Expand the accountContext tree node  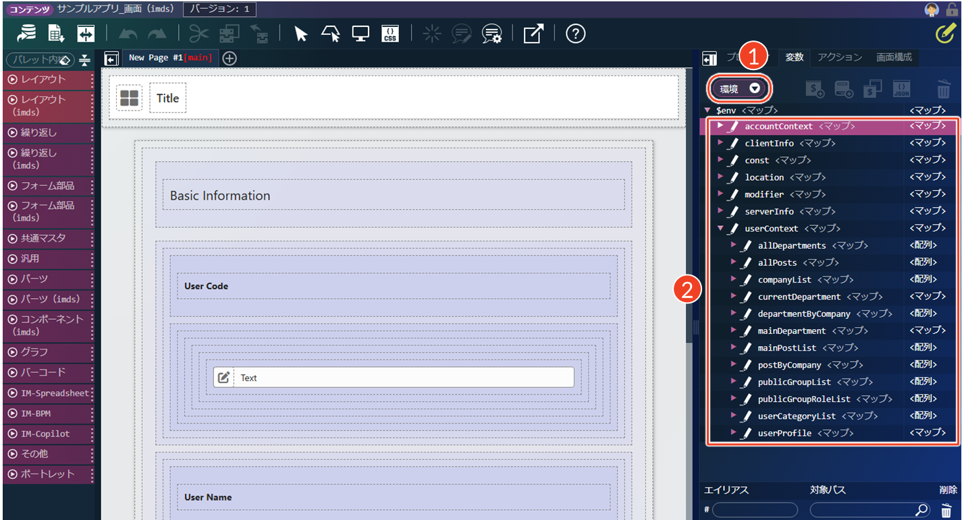[721, 126]
